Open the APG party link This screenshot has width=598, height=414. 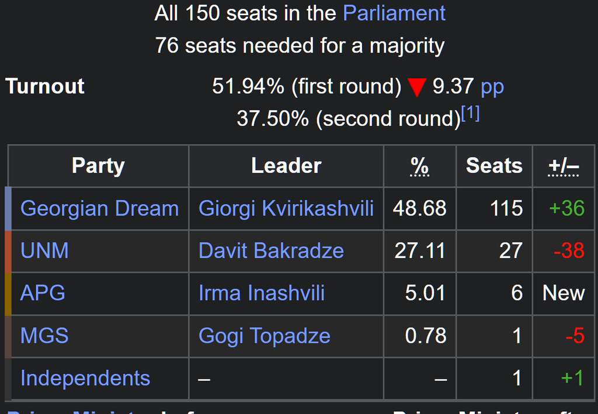[x=43, y=293]
